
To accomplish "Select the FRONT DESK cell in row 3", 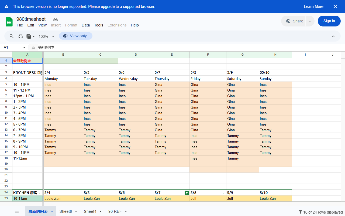I will pyautogui.click(x=27, y=72).
